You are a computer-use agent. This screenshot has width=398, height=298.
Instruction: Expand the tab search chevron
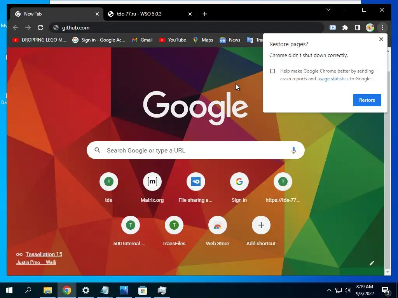pyautogui.click(x=328, y=10)
